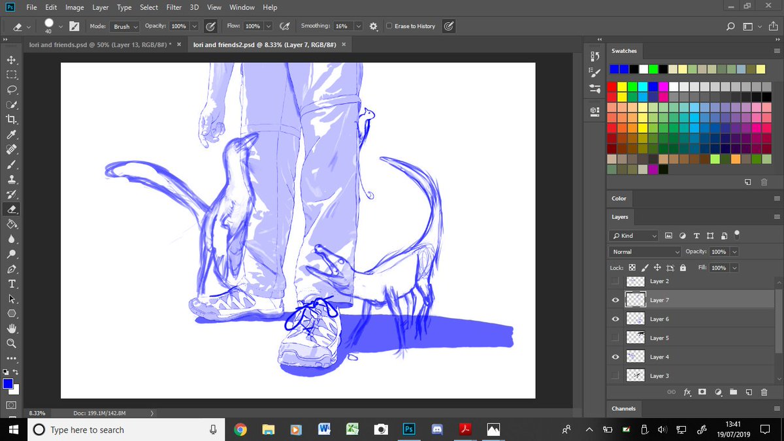The width and height of the screenshot is (784, 441).
Task: Open brush preset picker arrow
Action: [x=61, y=26]
